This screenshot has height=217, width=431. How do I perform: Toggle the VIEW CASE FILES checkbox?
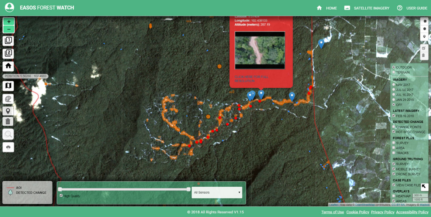394,185
